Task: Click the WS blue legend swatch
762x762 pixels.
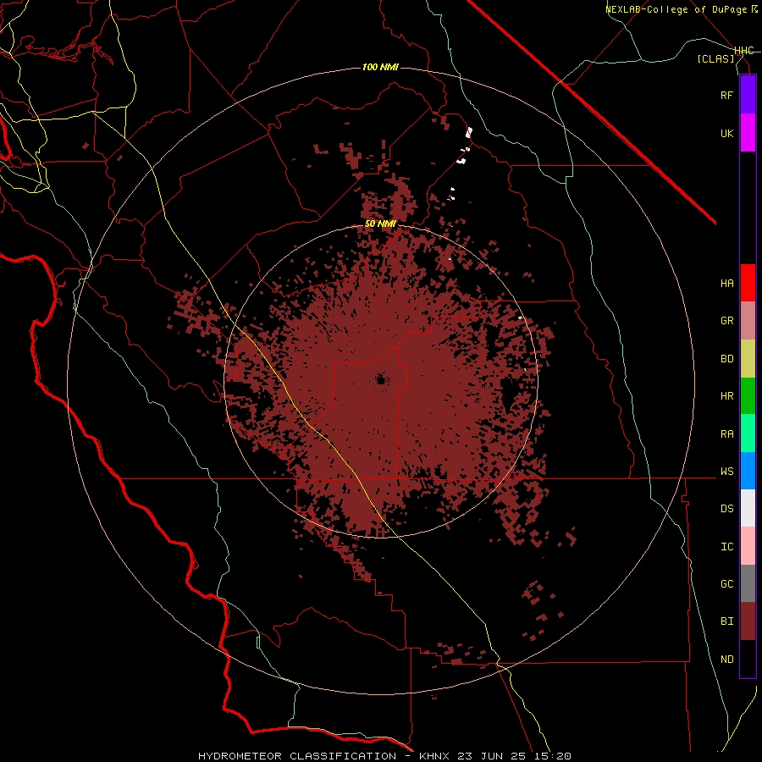Action: pos(748,471)
